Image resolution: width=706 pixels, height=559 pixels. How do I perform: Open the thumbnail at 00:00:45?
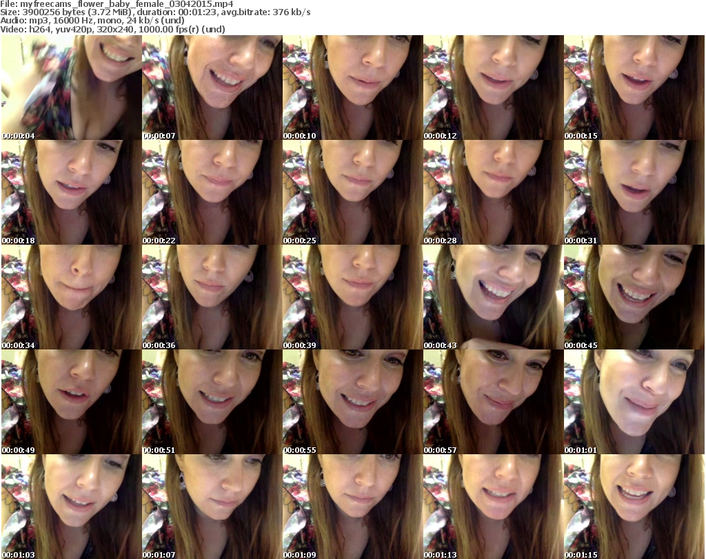click(x=634, y=297)
